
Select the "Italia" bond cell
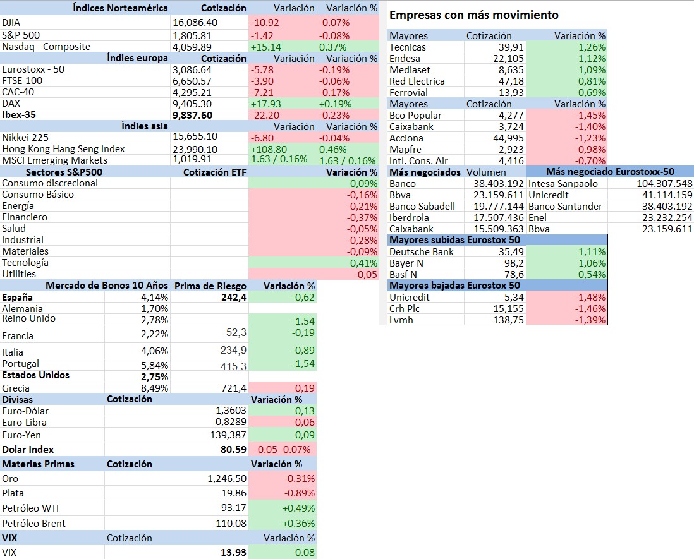pos(13,352)
